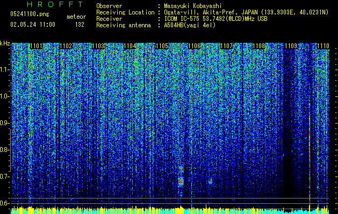Click the 1110 time marker
This screenshot has width=338, height=214.
click(x=323, y=46)
